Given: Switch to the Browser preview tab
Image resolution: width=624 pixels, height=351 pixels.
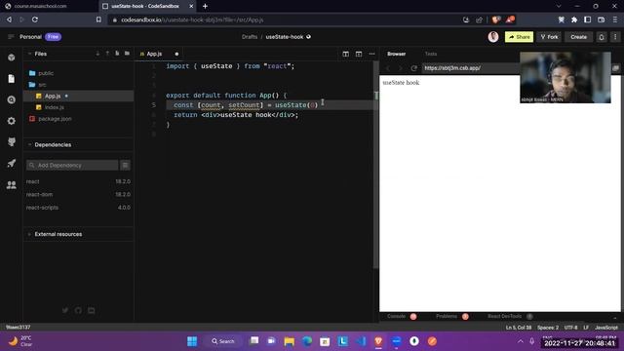Looking at the screenshot, I should 397,54.
